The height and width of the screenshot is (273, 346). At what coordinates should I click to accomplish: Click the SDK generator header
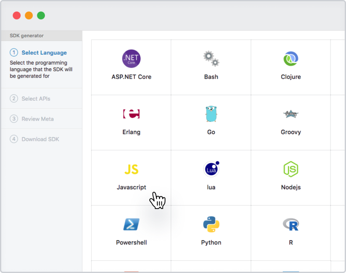[x=27, y=35]
